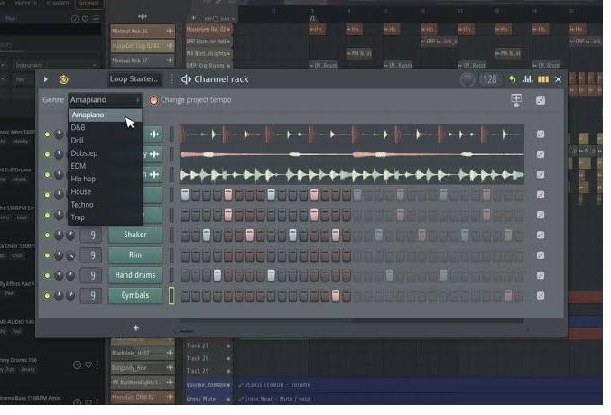Click the green undo arrow icon
The image size is (611, 415).
513,79
